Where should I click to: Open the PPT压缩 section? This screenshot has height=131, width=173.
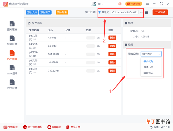[x=12, y=84]
